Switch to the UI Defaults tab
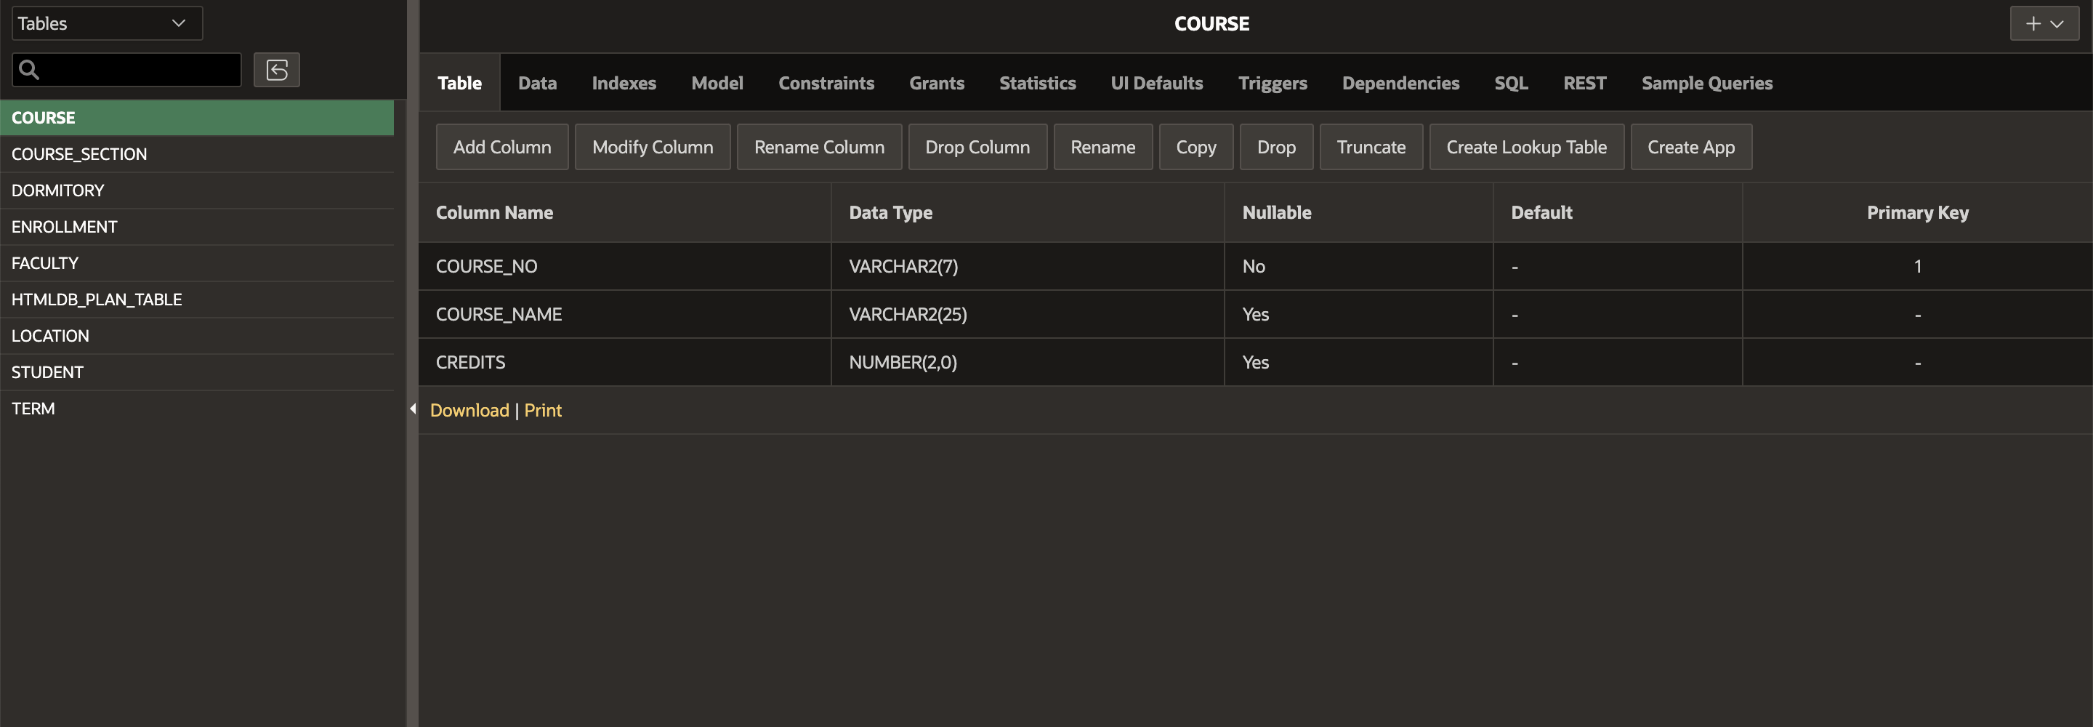 [x=1157, y=83]
